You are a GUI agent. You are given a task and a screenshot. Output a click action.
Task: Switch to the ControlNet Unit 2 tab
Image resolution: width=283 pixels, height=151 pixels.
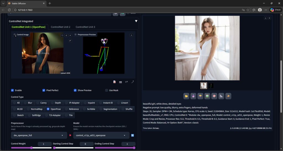coord(61,27)
